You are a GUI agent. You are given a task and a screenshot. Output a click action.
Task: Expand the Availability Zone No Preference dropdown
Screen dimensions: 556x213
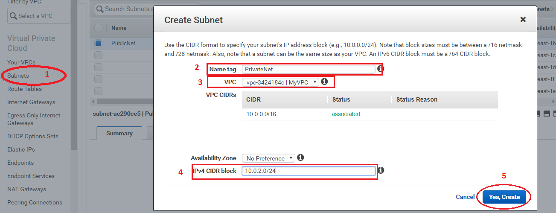point(268,158)
